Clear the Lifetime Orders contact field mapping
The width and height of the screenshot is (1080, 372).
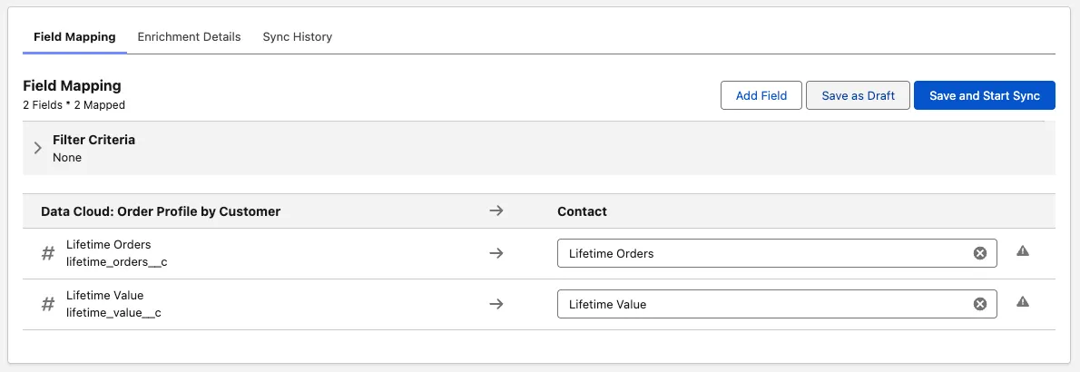coord(979,253)
